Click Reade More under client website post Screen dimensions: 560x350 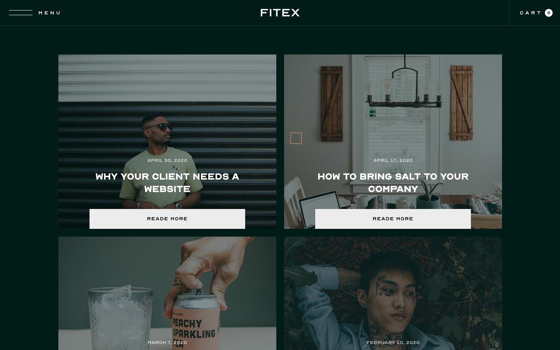[x=167, y=219]
